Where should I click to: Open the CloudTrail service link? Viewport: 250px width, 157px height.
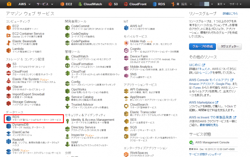coord(78,72)
